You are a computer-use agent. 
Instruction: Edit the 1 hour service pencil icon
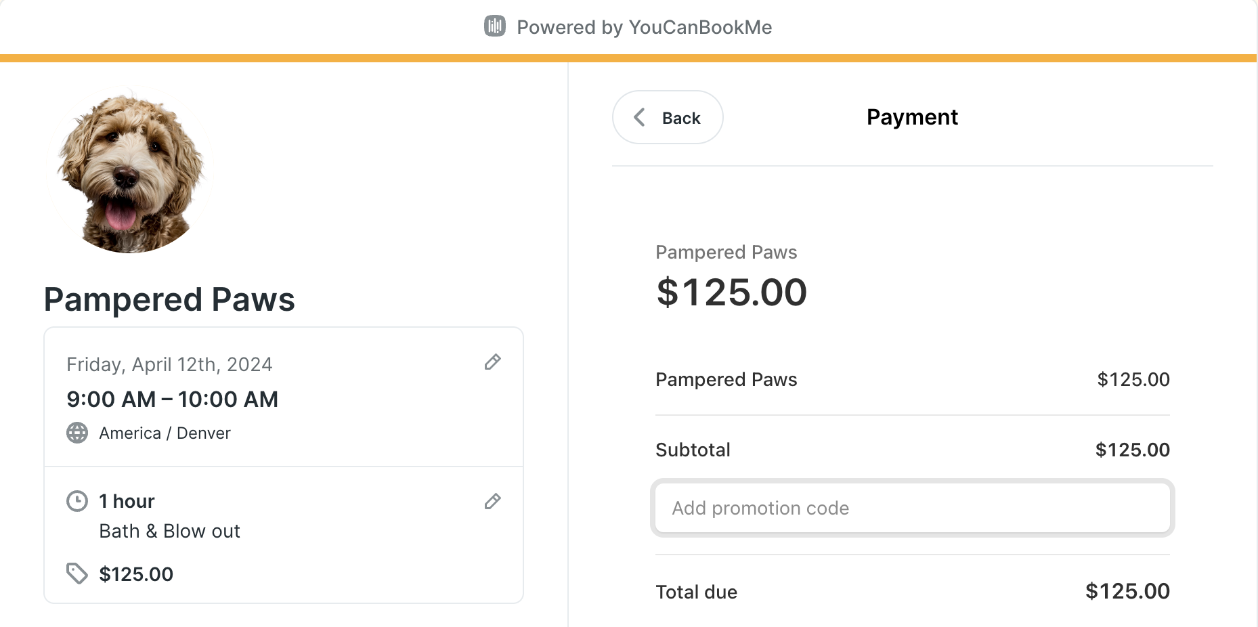[x=493, y=501]
